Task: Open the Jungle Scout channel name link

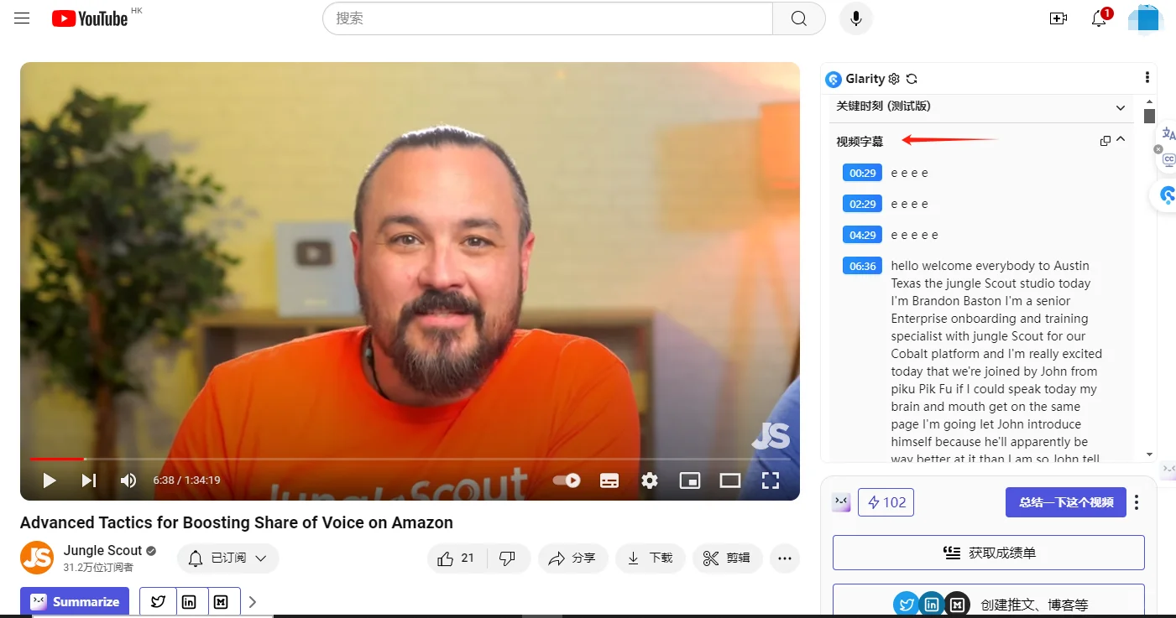Action: [x=102, y=550]
